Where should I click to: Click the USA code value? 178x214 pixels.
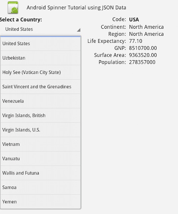point(134,20)
